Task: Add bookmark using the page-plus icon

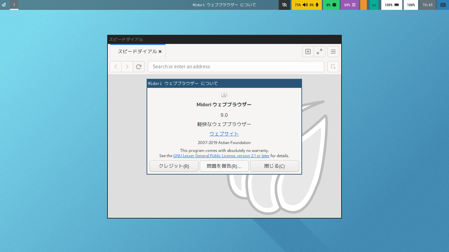Action: click(x=333, y=67)
